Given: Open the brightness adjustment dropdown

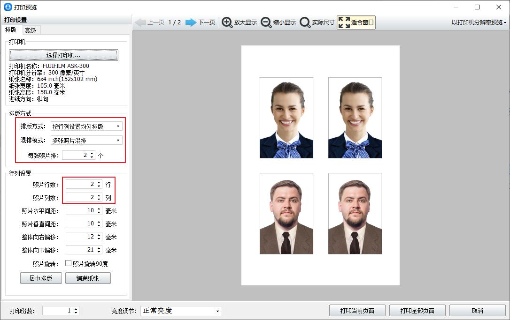Looking at the screenshot, I should click(181, 311).
